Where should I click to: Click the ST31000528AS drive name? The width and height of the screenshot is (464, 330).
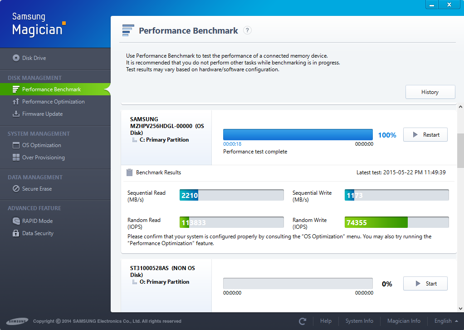click(162, 271)
